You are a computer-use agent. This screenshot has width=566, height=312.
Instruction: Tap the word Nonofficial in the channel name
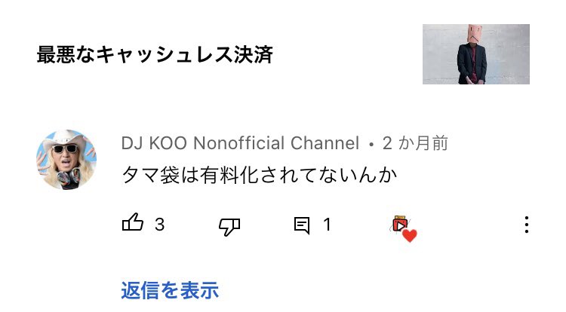point(240,143)
